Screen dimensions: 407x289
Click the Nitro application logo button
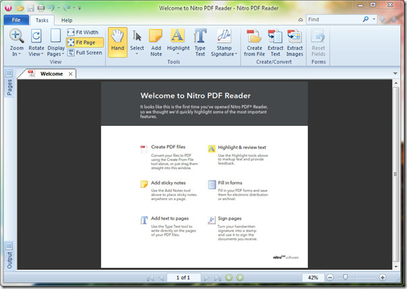click(x=8, y=8)
